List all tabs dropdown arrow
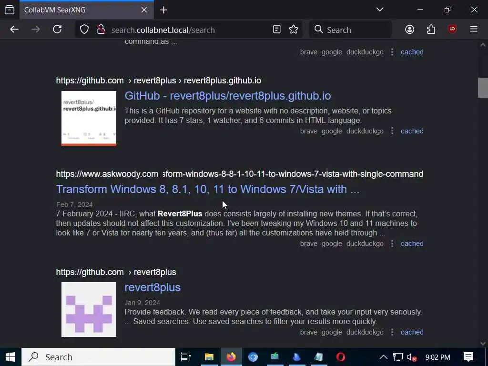The image size is (488, 366). pos(380,10)
